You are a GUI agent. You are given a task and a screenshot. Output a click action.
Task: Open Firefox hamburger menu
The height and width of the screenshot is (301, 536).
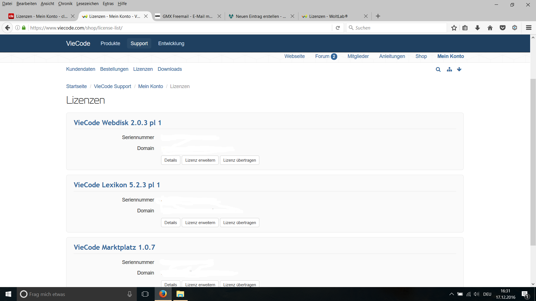pyautogui.click(x=528, y=28)
